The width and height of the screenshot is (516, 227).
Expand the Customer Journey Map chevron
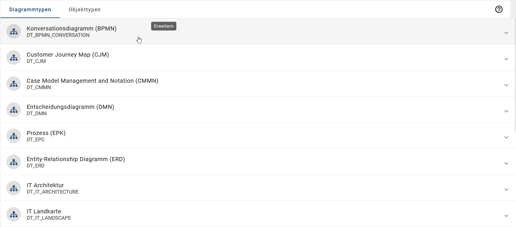pyautogui.click(x=506, y=59)
